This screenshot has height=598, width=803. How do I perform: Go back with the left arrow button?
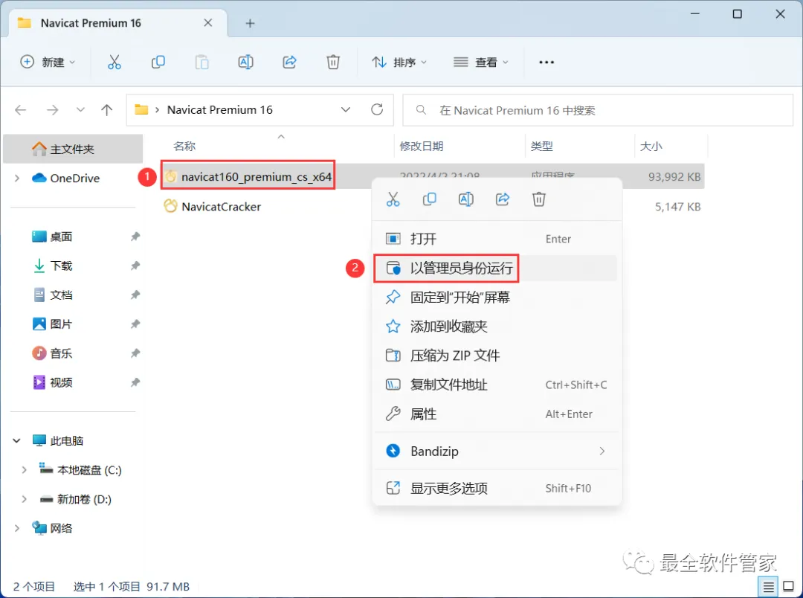21,109
